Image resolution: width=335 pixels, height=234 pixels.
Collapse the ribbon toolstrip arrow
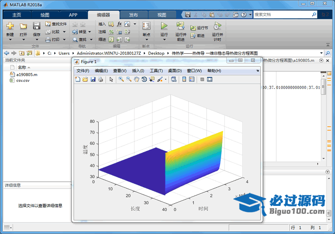(x=328, y=44)
